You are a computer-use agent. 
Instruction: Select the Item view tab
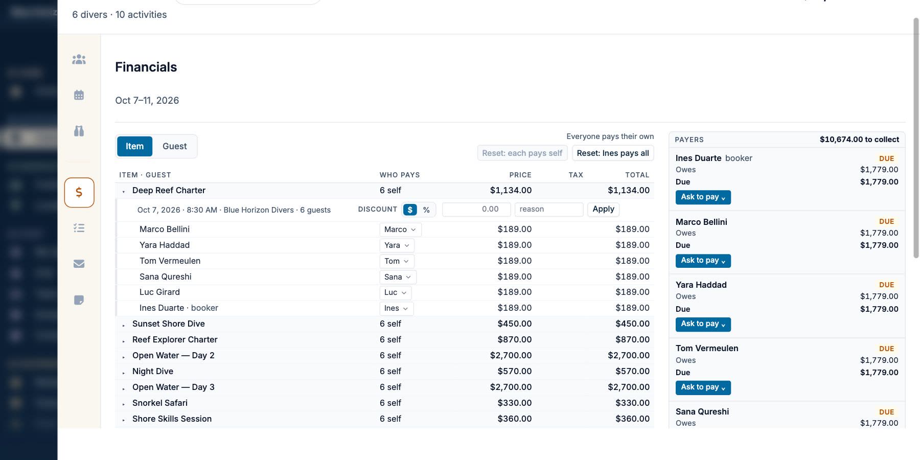[x=135, y=146]
